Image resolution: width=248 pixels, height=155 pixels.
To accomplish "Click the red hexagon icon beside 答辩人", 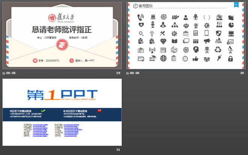I will click(72, 61).
